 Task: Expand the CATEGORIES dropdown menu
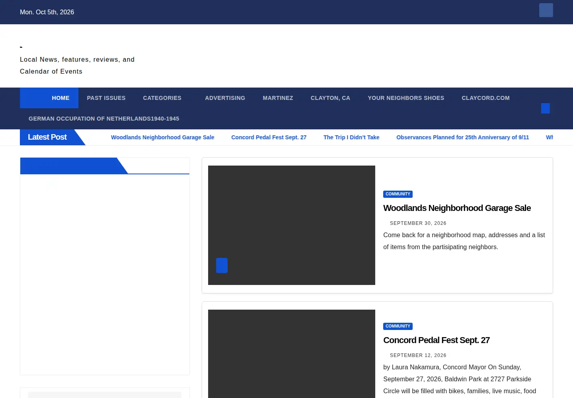pyautogui.click(x=162, y=98)
